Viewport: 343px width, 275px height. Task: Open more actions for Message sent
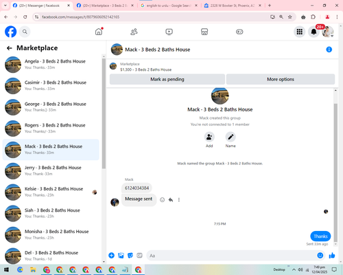click(x=179, y=200)
